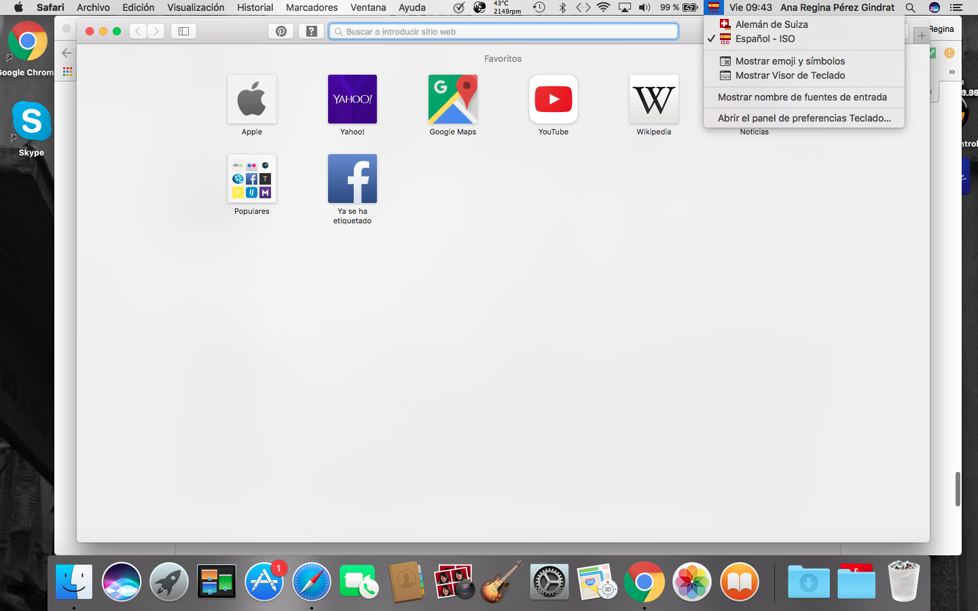
Task: Go back in Safari history
Action: [x=138, y=31]
